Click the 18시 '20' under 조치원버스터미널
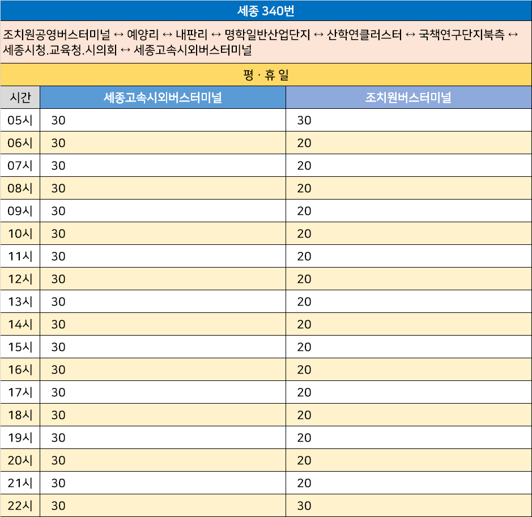This screenshot has height=517, width=532. point(304,415)
